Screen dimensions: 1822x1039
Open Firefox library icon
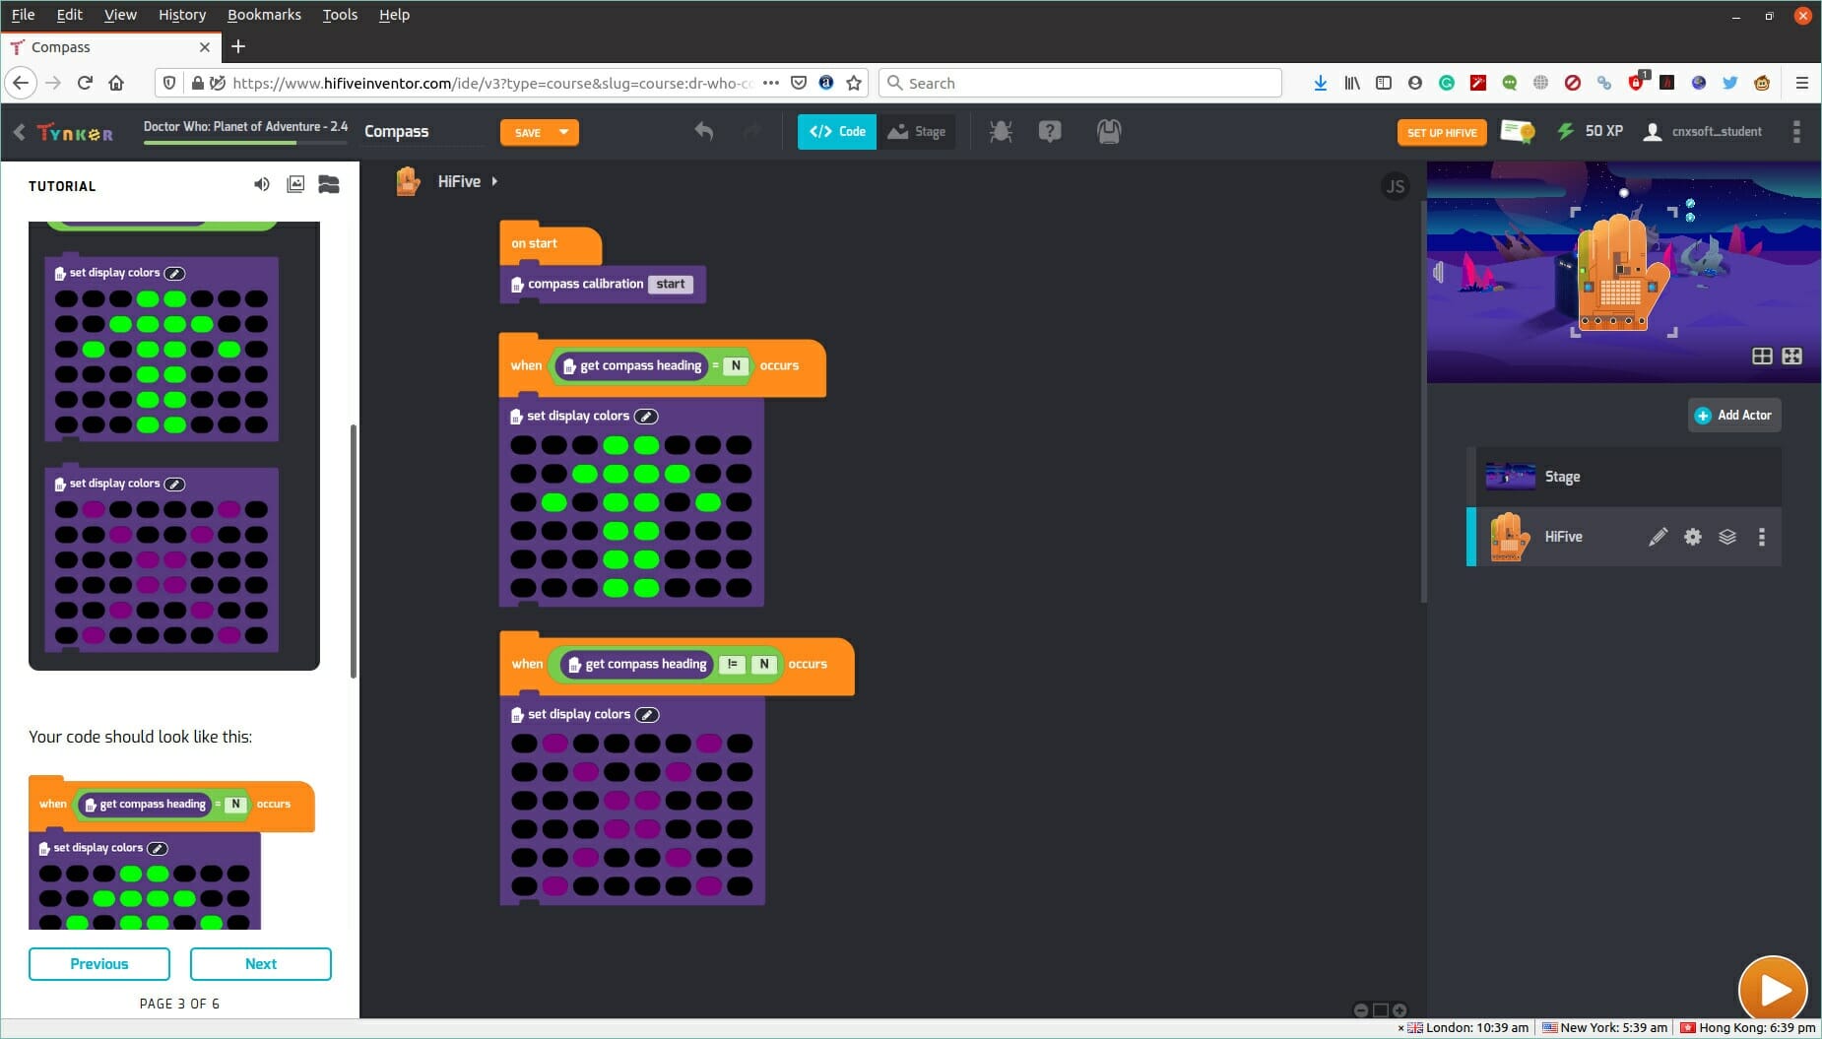1352,83
